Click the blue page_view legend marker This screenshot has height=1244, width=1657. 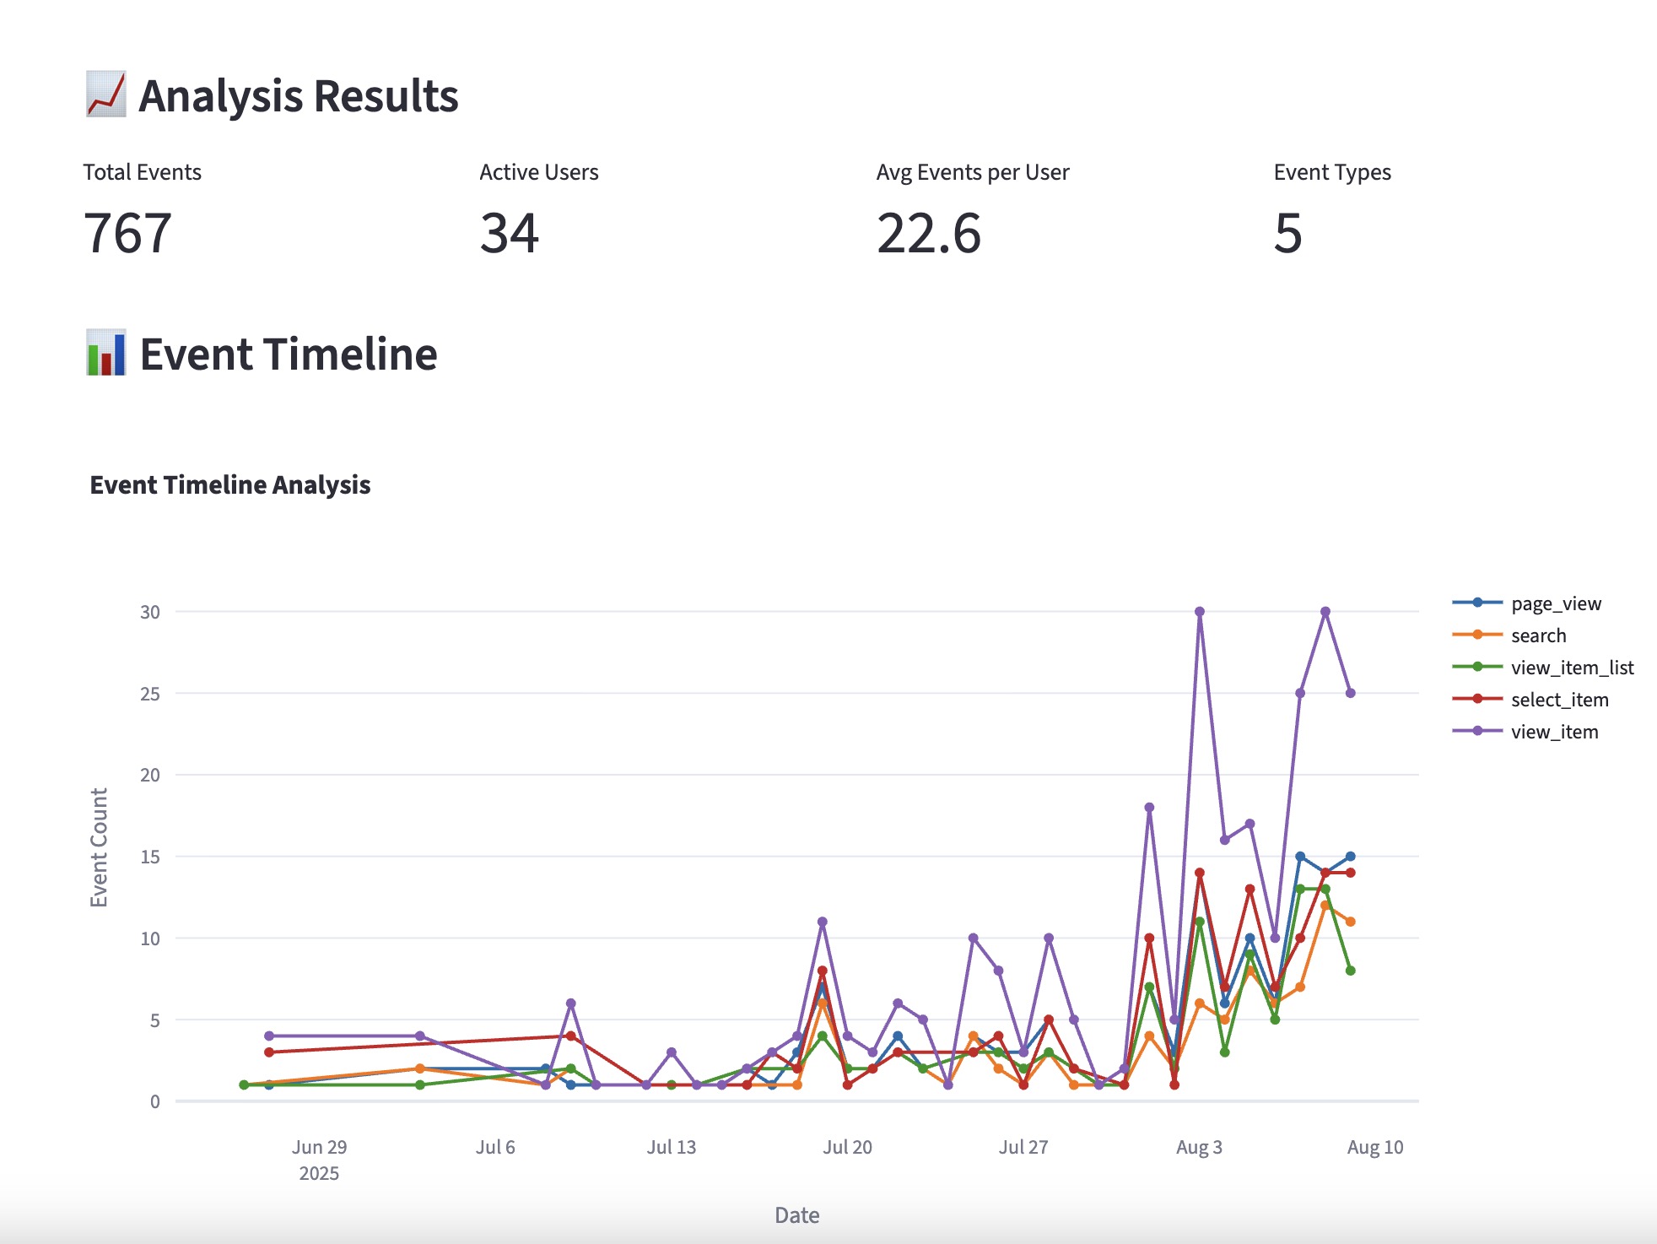[1477, 603]
